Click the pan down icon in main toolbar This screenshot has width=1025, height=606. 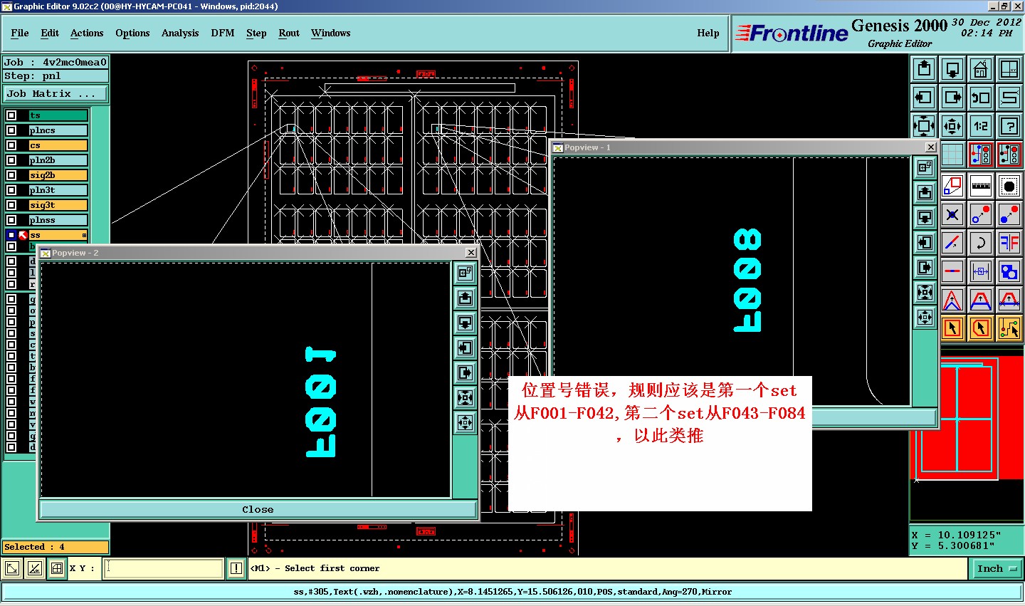pyautogui.click(x=952, y=69)
